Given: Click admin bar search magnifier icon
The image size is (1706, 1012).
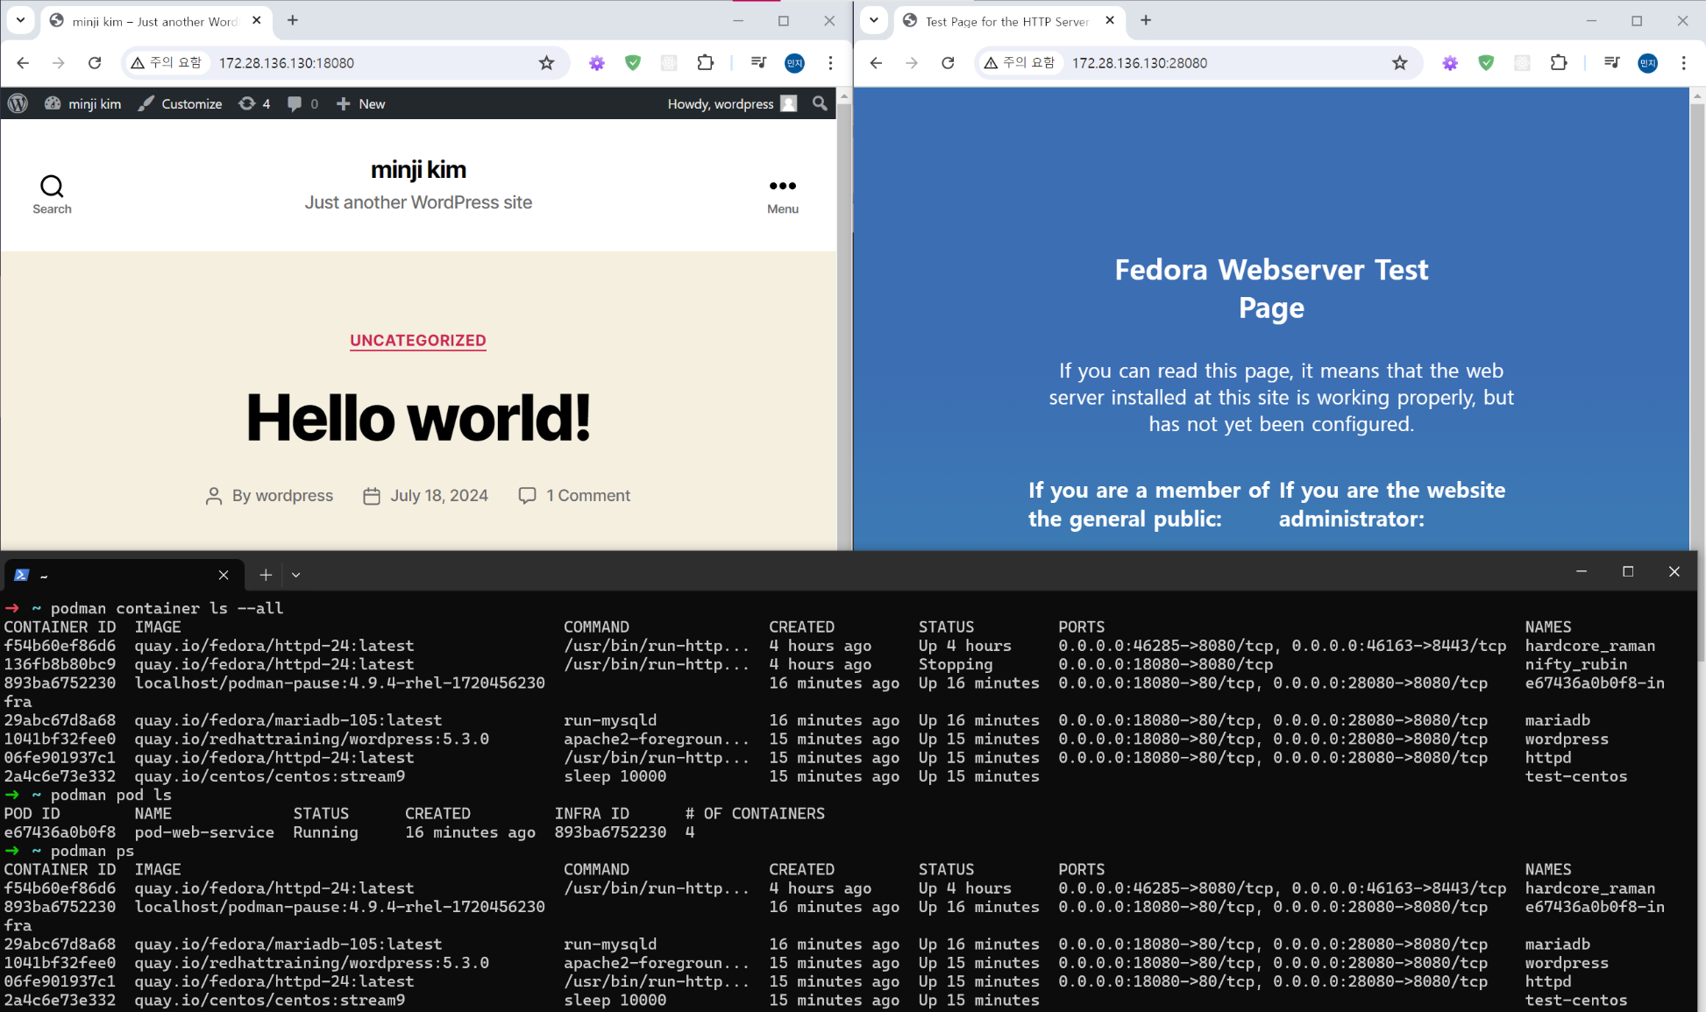Looking at the screenshot, I should pos(820,103).
